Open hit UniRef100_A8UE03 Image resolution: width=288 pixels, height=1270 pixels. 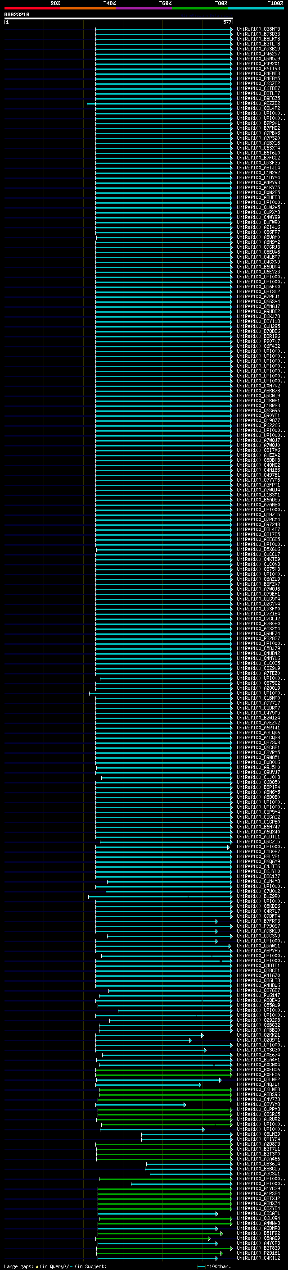[x=258, y=198]
